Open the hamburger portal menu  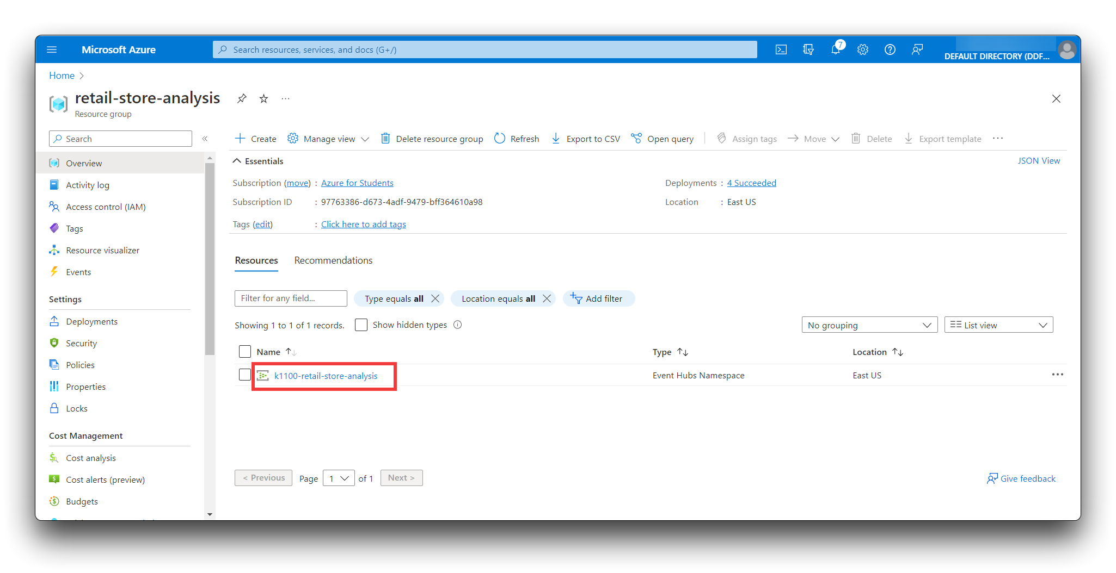52,49
